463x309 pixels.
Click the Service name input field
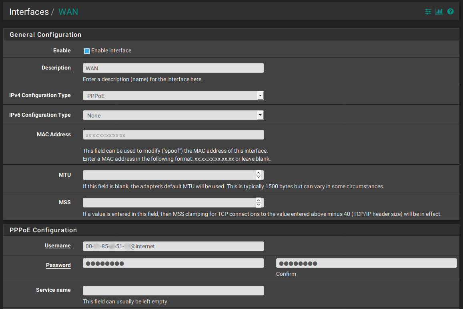coord(173,290)
